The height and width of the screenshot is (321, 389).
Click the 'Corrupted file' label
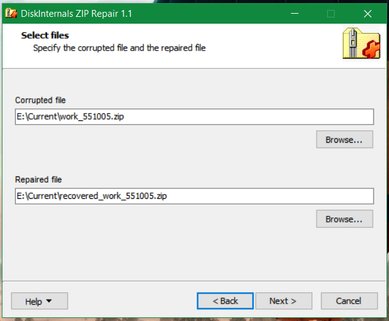coord(40,100)
